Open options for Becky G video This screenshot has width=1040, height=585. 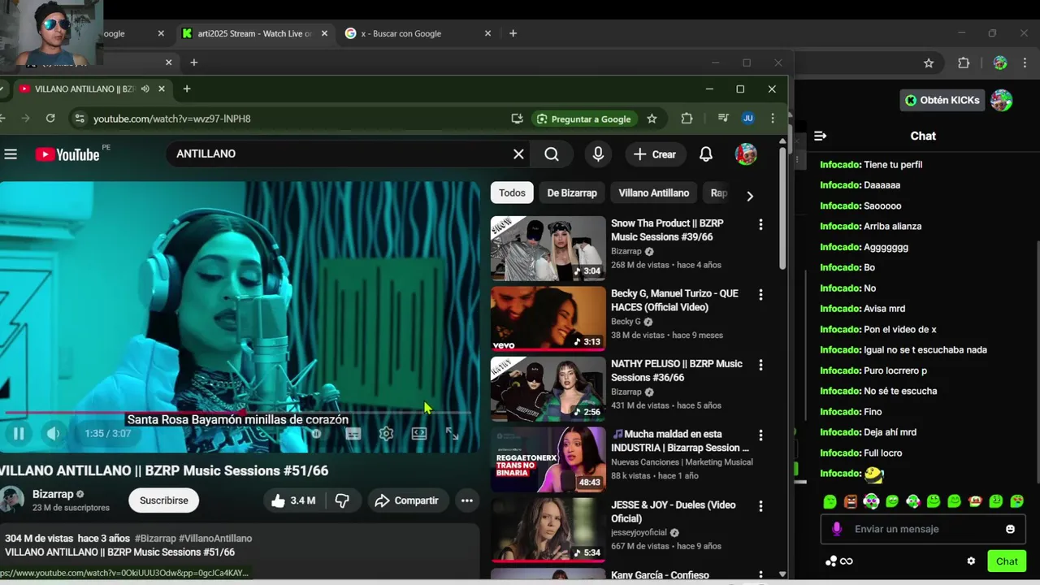(x=760, y=295)
